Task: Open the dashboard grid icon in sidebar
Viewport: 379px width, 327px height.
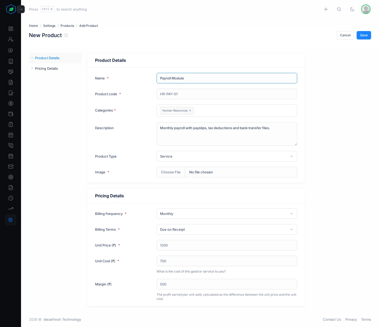Action: point(11,29)
